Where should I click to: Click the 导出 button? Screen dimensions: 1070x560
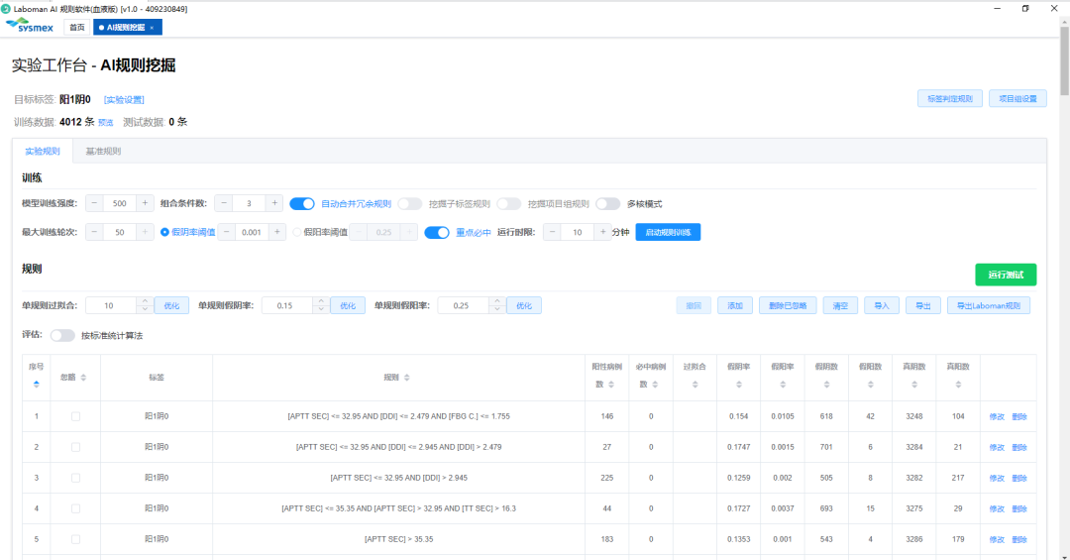point(923,305)
